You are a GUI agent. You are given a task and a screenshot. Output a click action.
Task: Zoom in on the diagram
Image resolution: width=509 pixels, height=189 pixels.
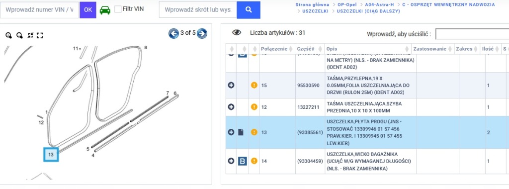[x=9, y=35]
